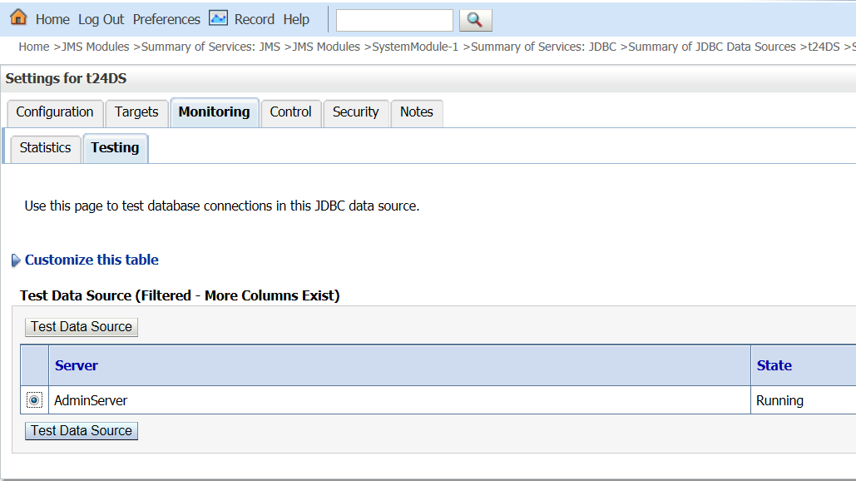856x481 pixels.
Task: Click Log Out in the toolbar
Action: (x=101, y=19)
